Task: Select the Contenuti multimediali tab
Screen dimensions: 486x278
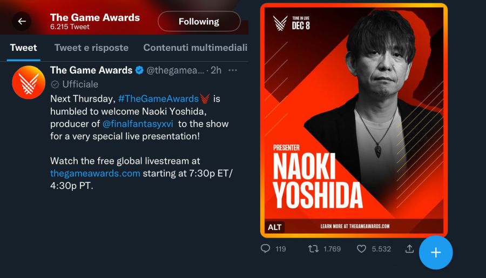Action: click(x=195, y=48)
